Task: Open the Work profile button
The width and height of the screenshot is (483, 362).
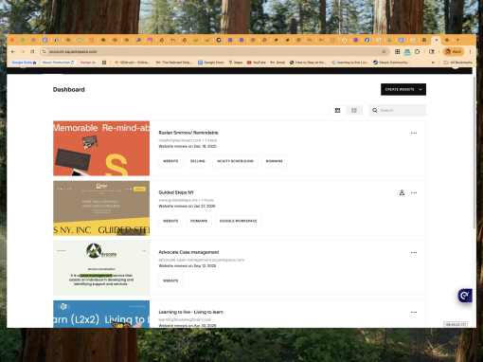Action: coord(453,51)
